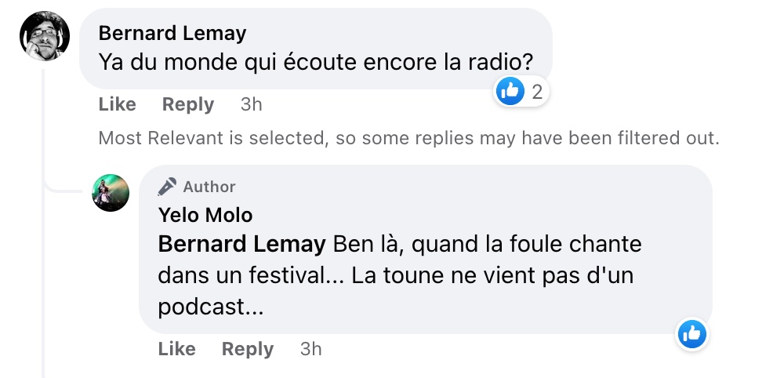Open Yelo Molo's profile from the name link
773x378 pixels.
point(205,214)
